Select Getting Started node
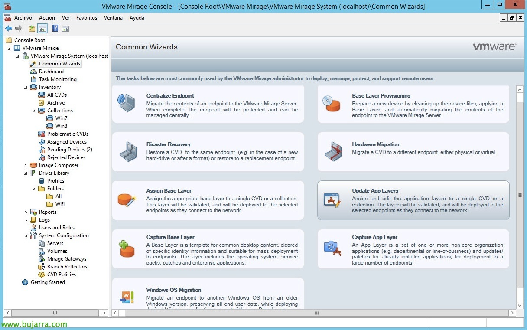 pos(48,282)
